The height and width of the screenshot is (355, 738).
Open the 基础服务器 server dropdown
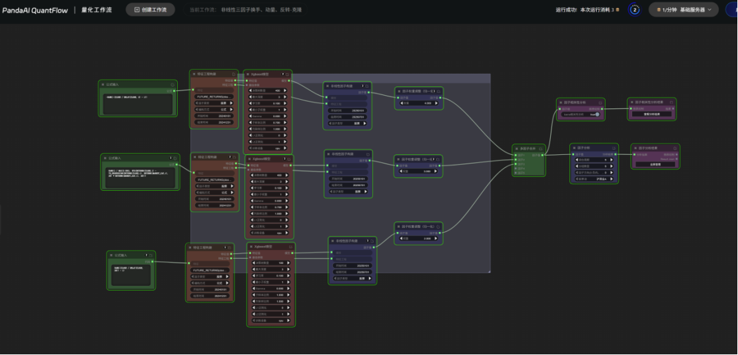[x=692, y=10]
